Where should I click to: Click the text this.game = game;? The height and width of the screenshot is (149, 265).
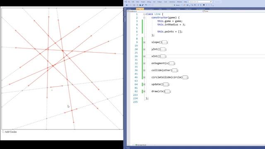(170, 21)
